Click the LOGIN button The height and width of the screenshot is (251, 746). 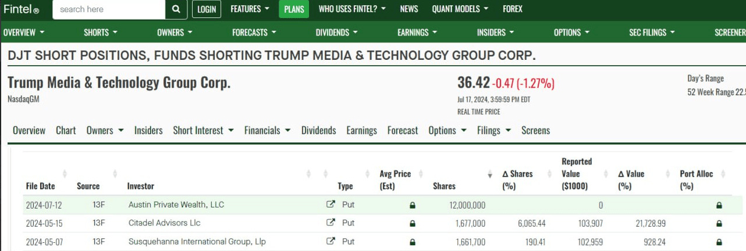coord(207,9)
